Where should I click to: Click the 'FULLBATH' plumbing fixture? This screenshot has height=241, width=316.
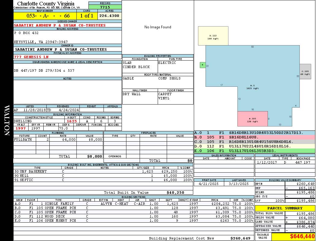click(23, 139)
